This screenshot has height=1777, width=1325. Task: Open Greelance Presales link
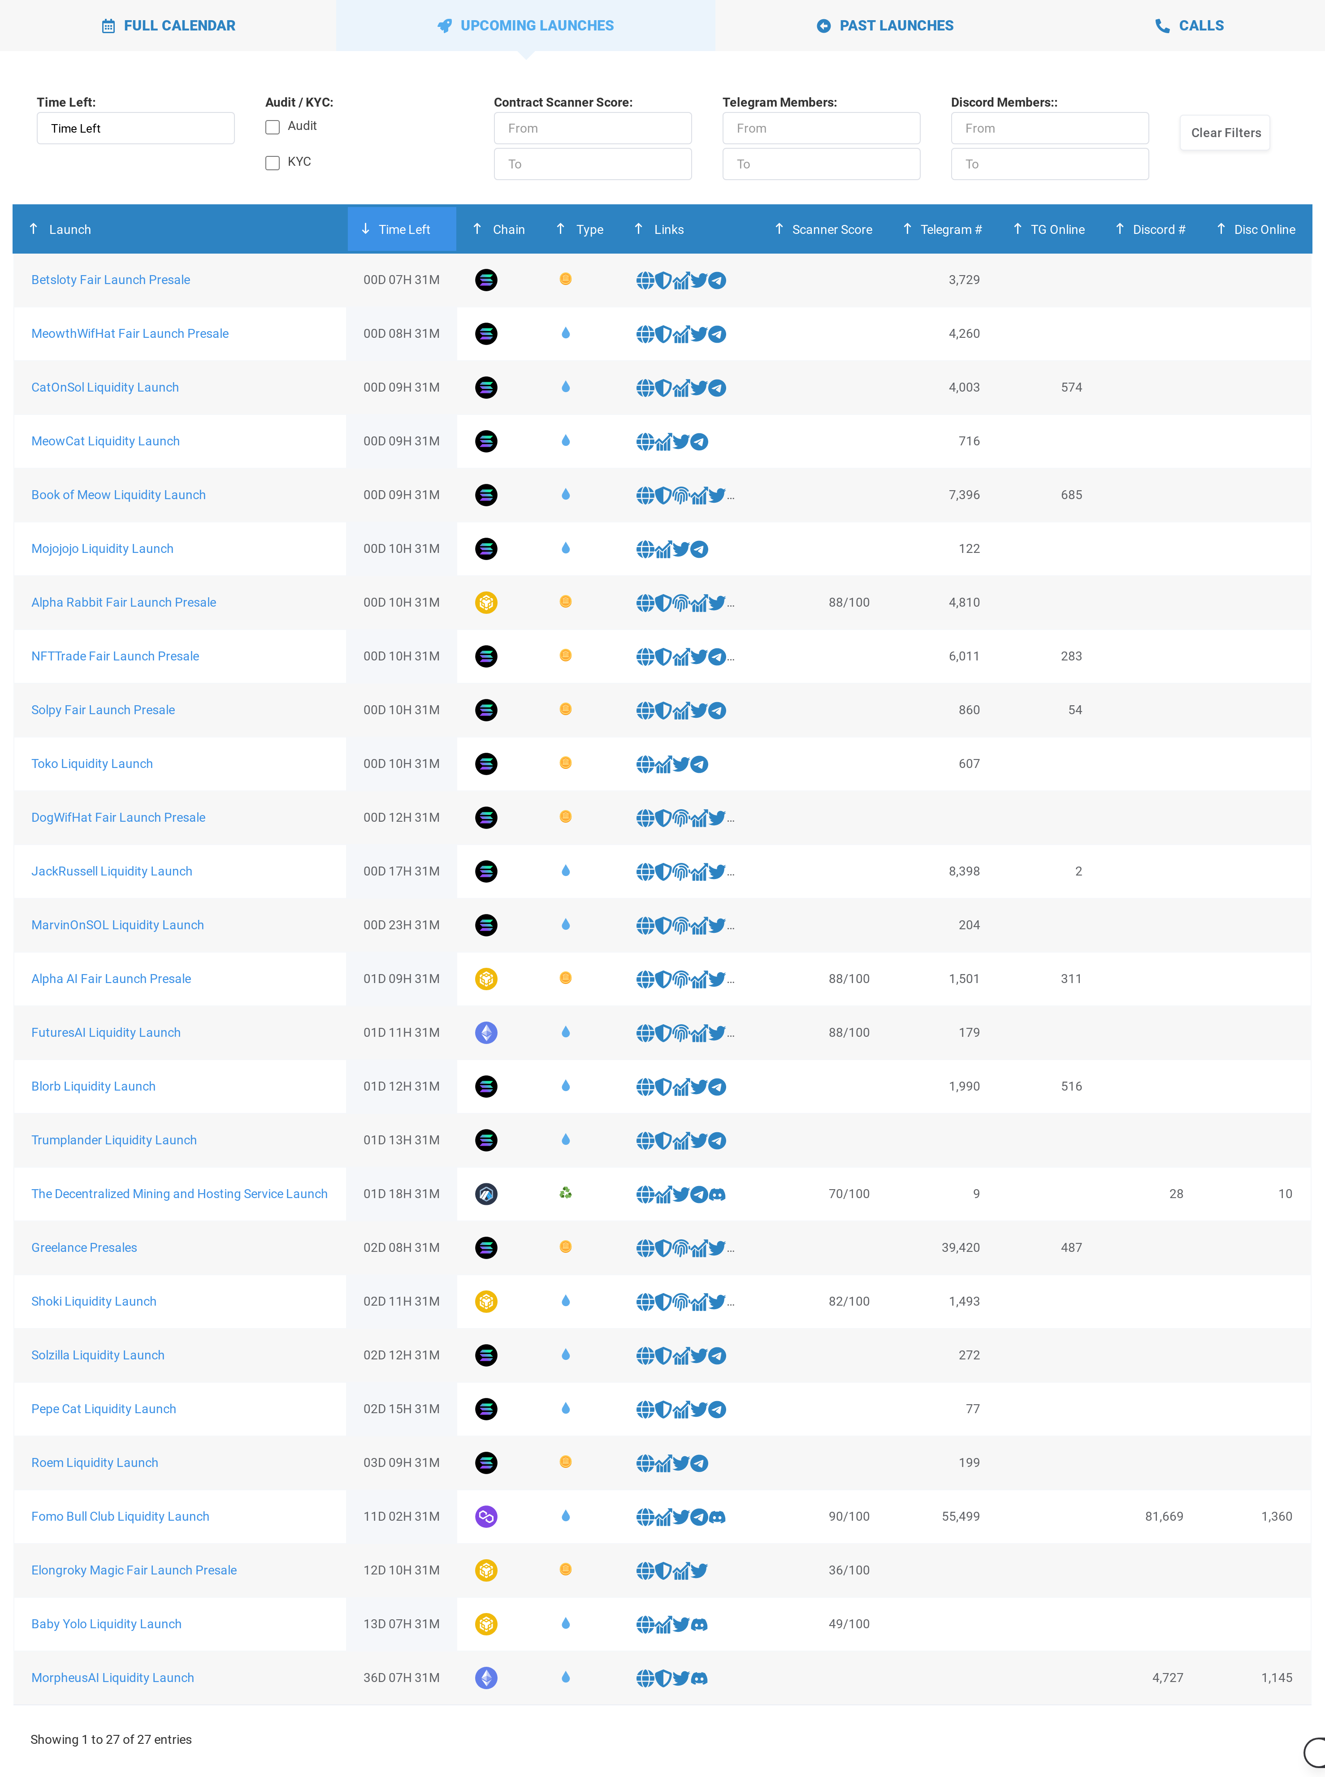tap(84, 1247)
